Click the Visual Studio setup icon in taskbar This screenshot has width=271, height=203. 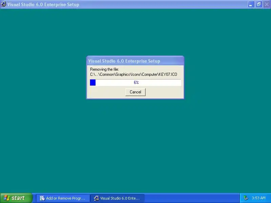coord(97,198)
